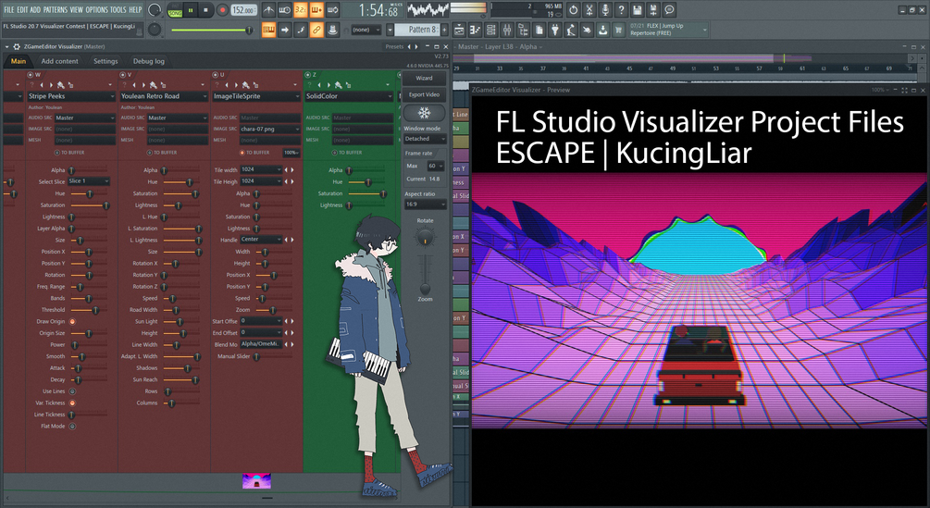Open the chat bubble info icon

pos(669,10)
